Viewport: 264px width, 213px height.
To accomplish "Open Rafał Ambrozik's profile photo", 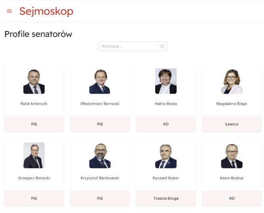I will pos(34,81).
